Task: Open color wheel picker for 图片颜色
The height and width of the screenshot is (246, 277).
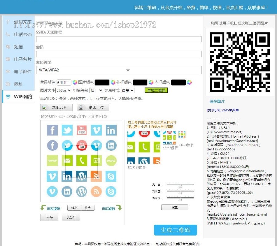Action: coord(113,82)
